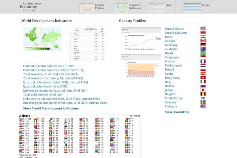Click the Hong Kong flag icon

click(x=203, y=77)
